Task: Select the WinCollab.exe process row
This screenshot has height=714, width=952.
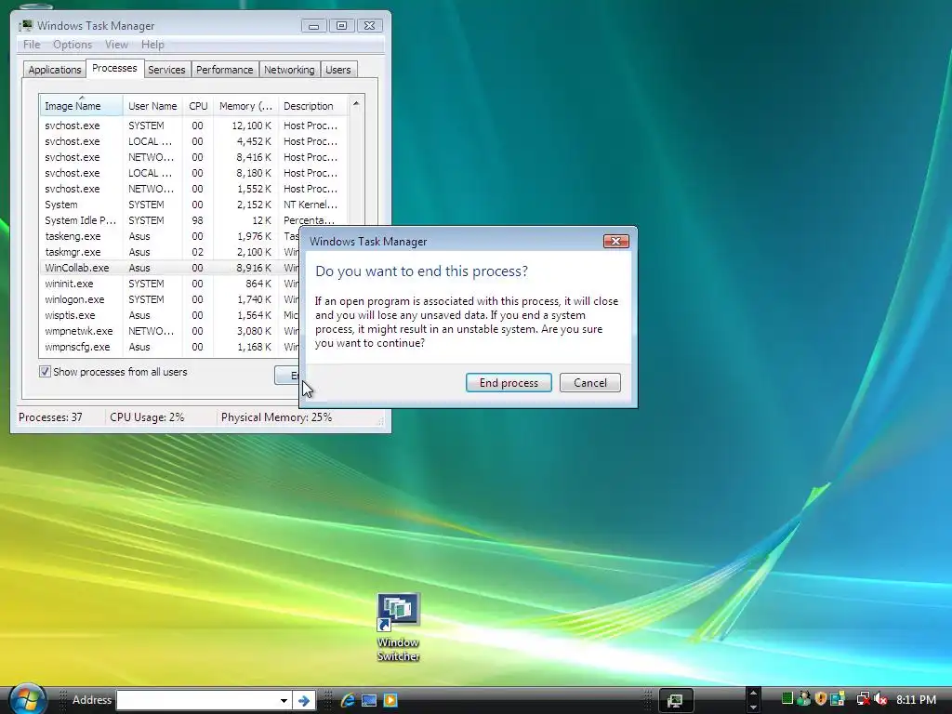Action: coord(171,268)
